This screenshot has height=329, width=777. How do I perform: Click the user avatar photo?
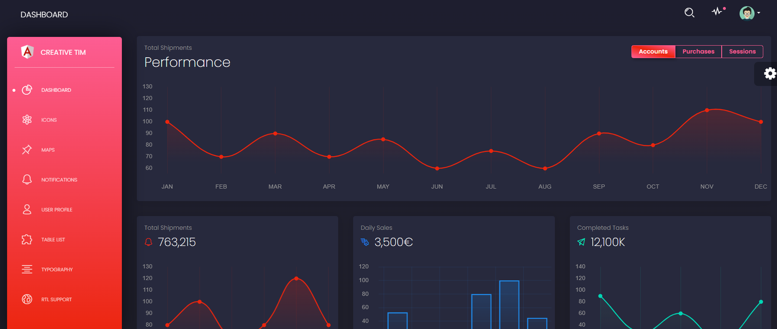tap(747, 13)
